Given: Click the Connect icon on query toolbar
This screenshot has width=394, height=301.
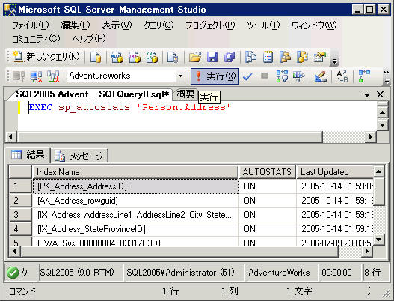Looking at the screenshot, I should 19,76.
